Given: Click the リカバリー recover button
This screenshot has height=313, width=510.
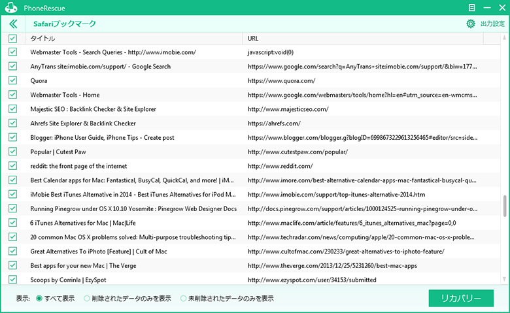Looking at the screenshot, I should (461, 298).
